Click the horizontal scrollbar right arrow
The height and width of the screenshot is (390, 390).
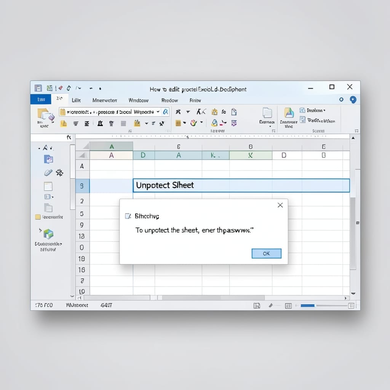click(x=345, y=298)
